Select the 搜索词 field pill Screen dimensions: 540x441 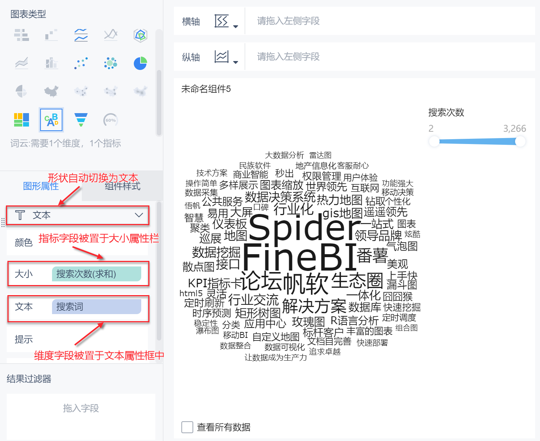click(x=97, y=307)
